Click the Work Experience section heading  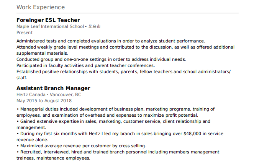(41, 7)
